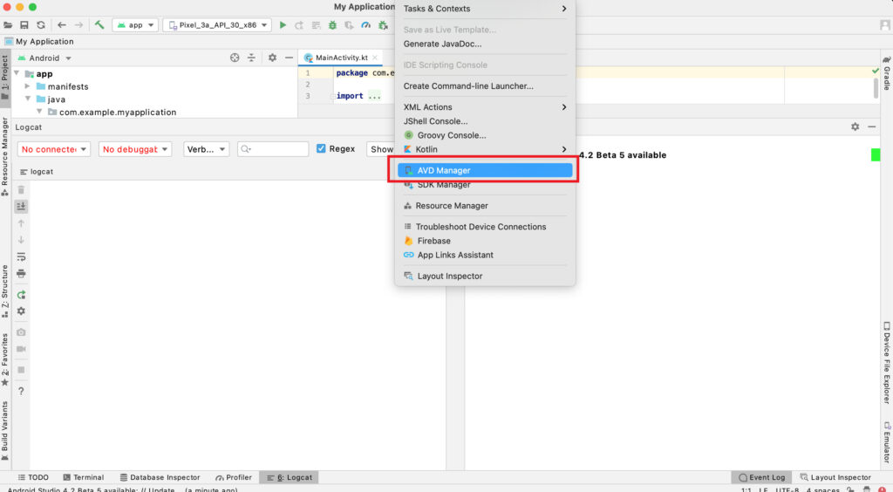
Task: Open the Android project view dropdown
Action: coord(44,58)
